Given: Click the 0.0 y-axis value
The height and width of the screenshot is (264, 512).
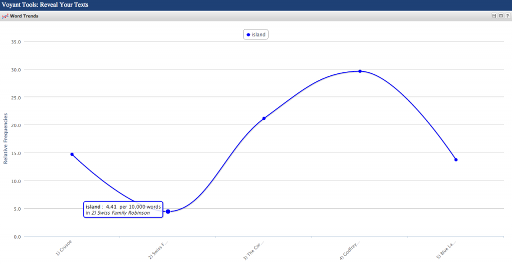Looking at the screenshot, I should click(17, 237).
